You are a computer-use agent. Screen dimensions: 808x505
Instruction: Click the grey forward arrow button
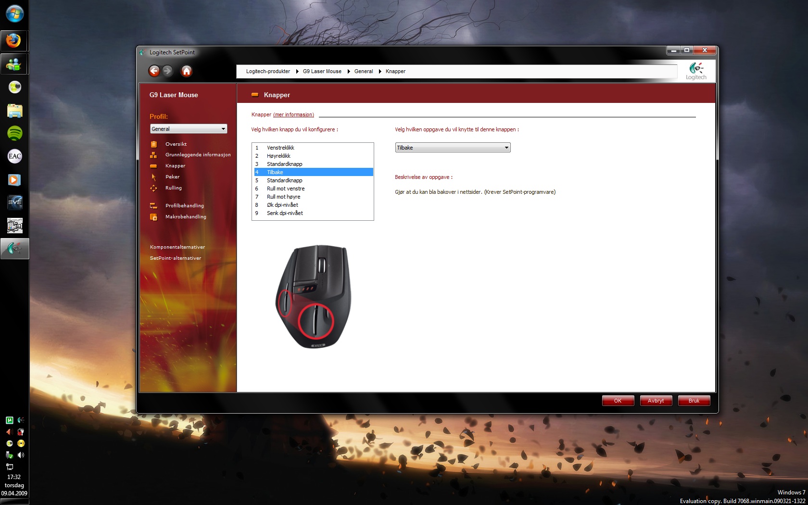point(167,71)
